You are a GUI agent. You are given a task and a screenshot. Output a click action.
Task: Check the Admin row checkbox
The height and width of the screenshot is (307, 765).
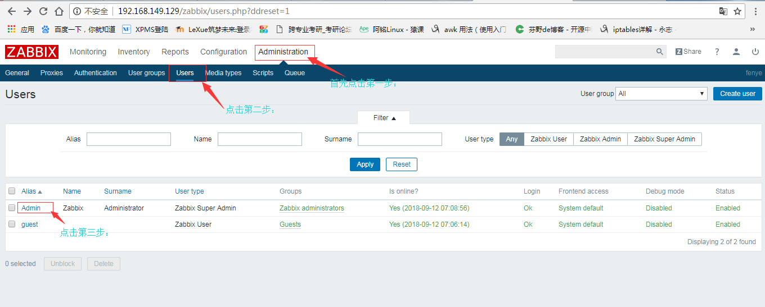point(12,208)
